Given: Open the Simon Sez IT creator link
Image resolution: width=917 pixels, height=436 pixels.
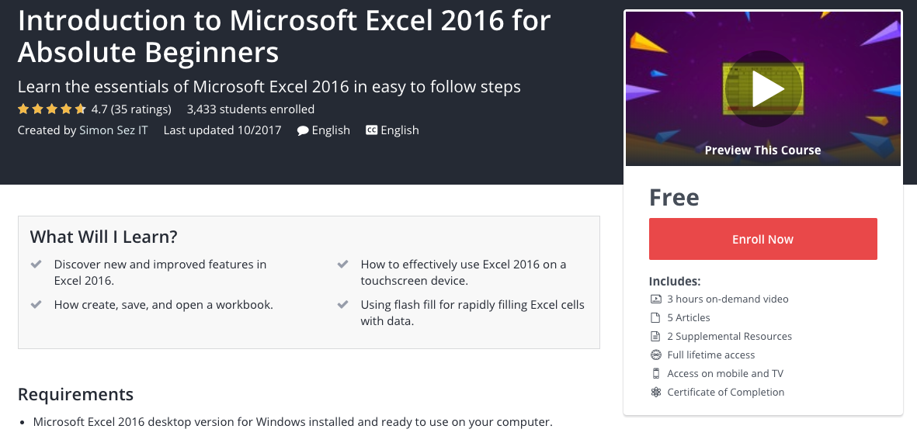Looking at the screenshot, I should coord(113,130).
